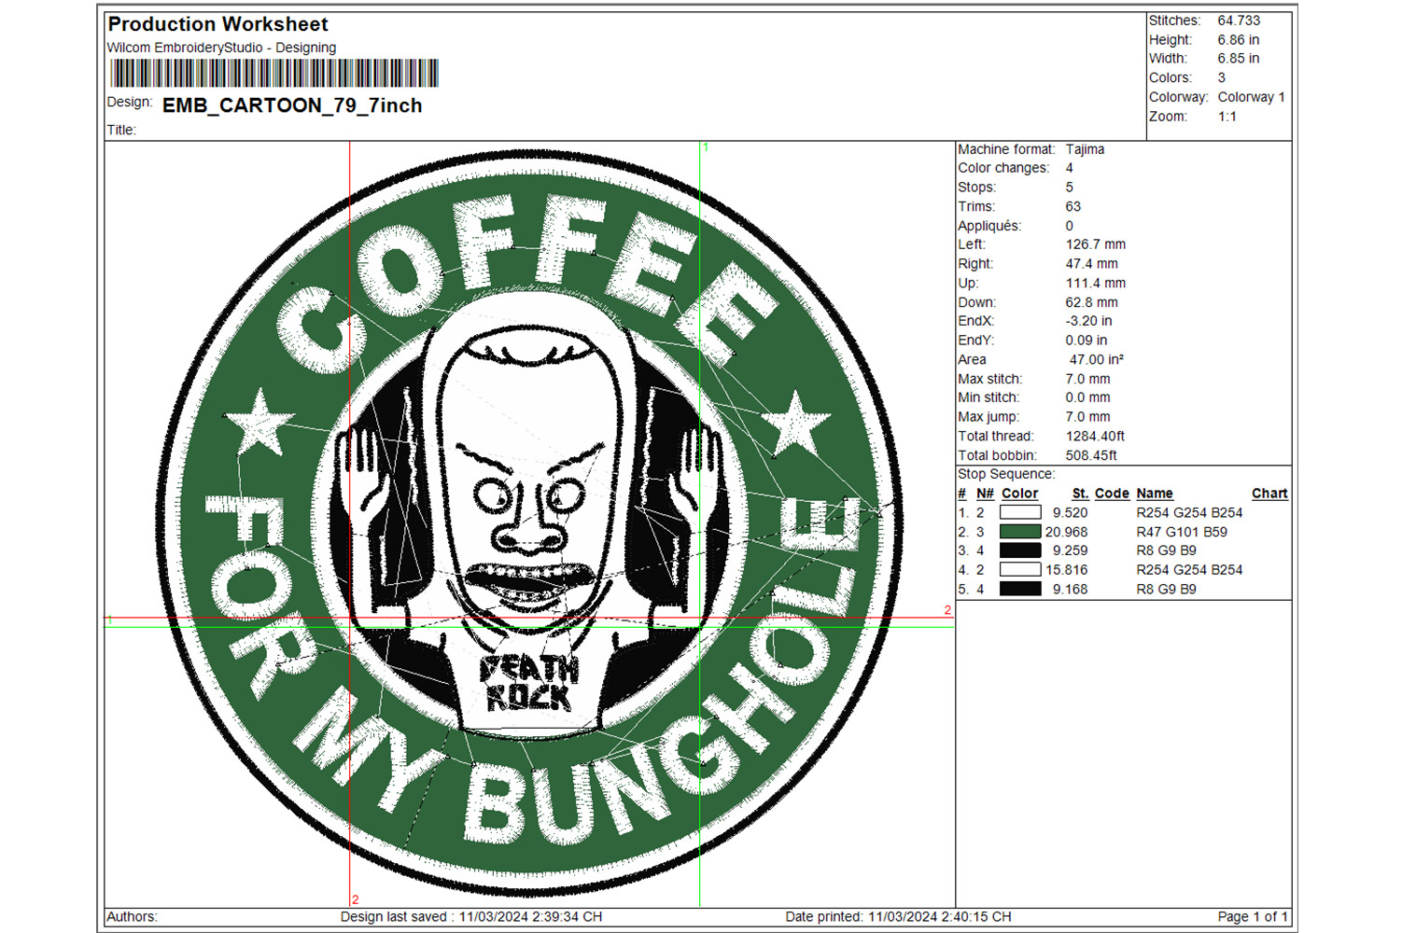
Task: Click the Machine format value Tajima
Action: 1085,149
